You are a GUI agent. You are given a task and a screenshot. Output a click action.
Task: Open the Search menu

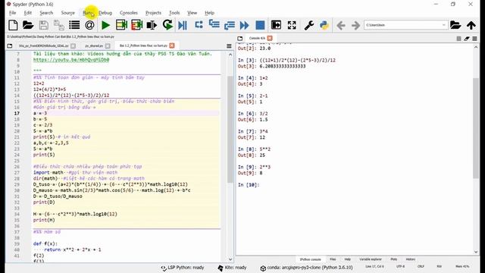pos(46,13)
